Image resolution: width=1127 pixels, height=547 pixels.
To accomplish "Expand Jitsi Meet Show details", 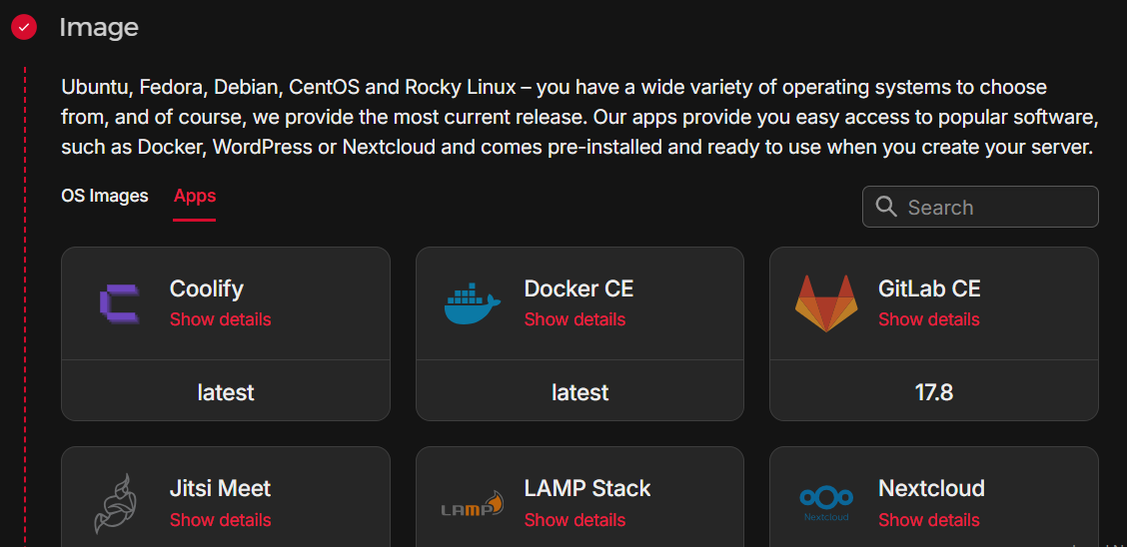I will pos(221,520).
